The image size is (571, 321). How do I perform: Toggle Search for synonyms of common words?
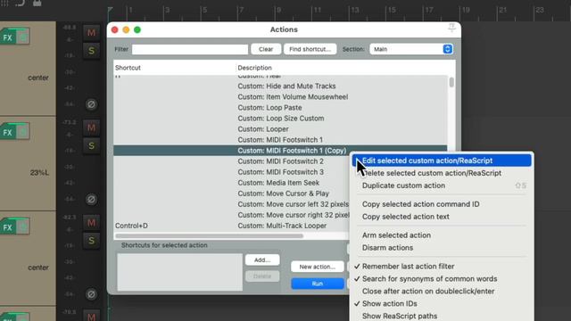(x=442, y=279)
